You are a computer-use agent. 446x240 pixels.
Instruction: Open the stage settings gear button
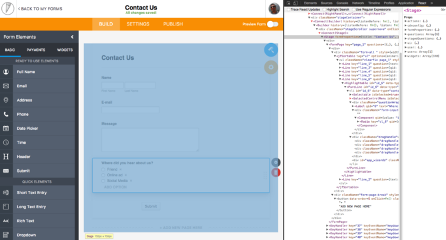pos(271,67)
